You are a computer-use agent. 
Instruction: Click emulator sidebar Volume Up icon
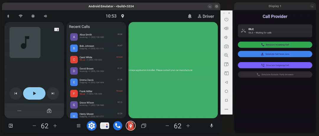(226, 28)
